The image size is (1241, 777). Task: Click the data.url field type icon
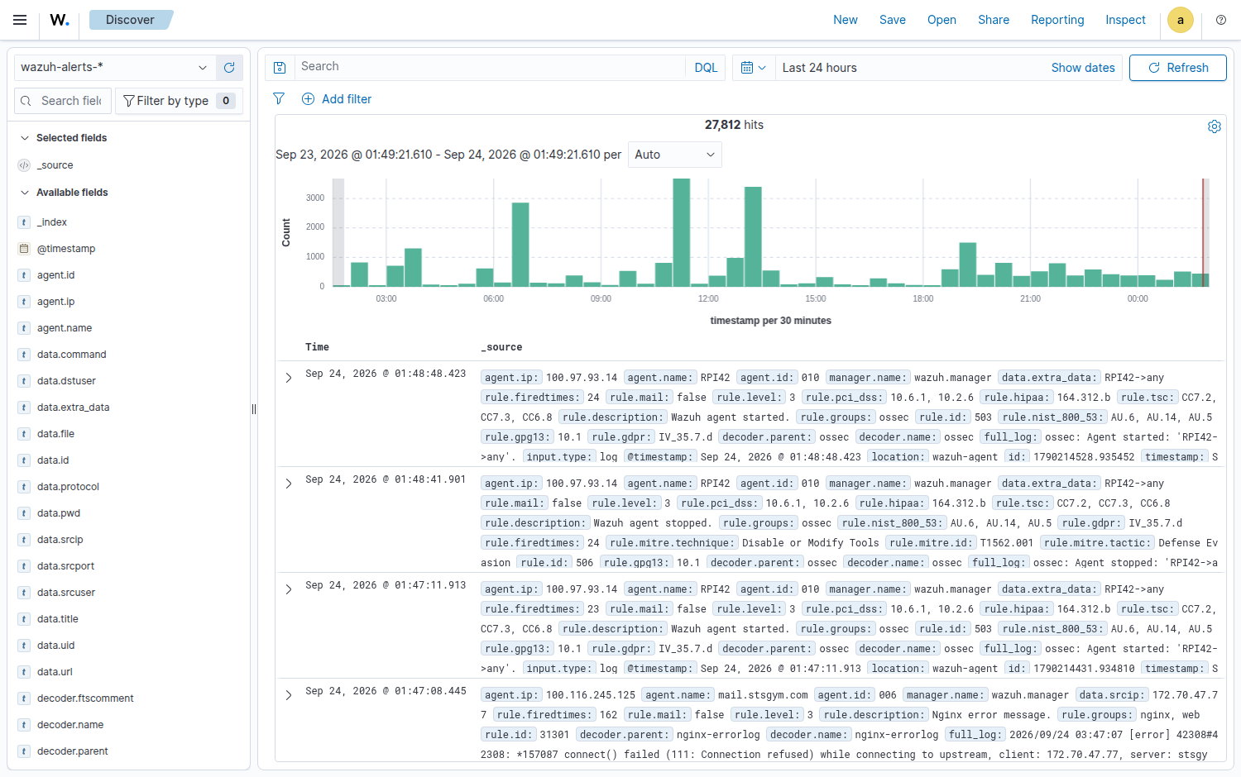[24, 672]
